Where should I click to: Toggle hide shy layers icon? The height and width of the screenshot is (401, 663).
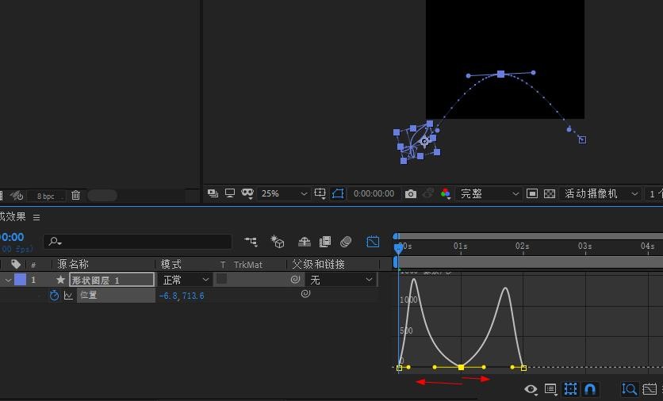pyautogui.click(x=305, y=241)
